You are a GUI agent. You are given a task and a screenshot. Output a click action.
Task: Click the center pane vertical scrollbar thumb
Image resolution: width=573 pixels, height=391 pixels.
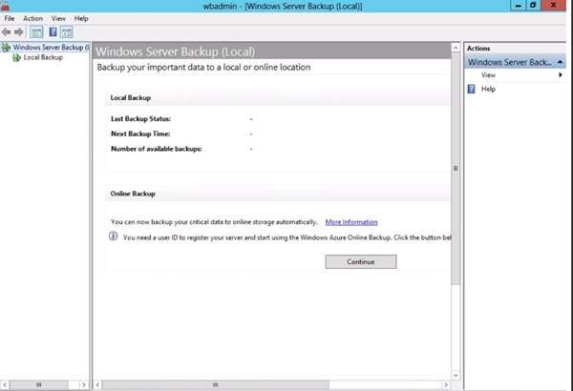[x=456, y=168]
